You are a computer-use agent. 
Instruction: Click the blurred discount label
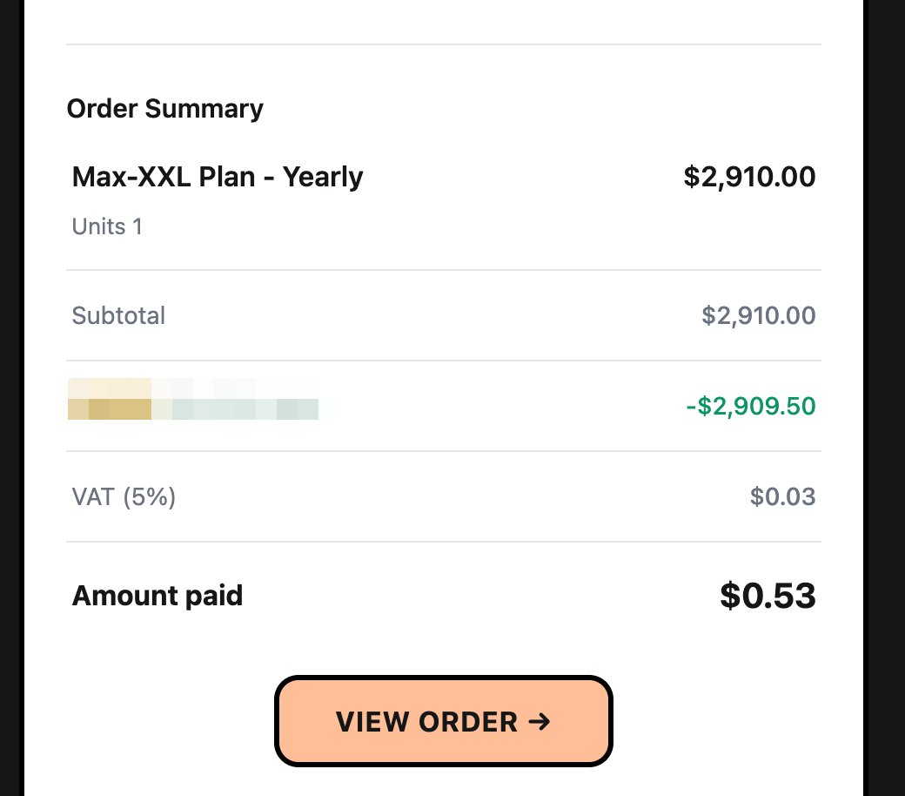193,399
